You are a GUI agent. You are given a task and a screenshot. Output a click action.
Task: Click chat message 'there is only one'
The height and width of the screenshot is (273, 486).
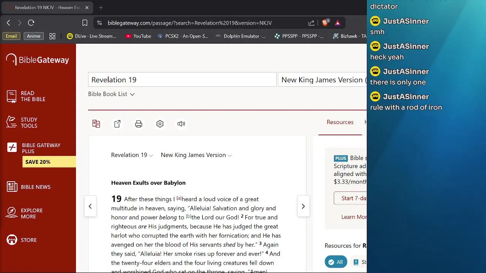(x=398, y=82)
